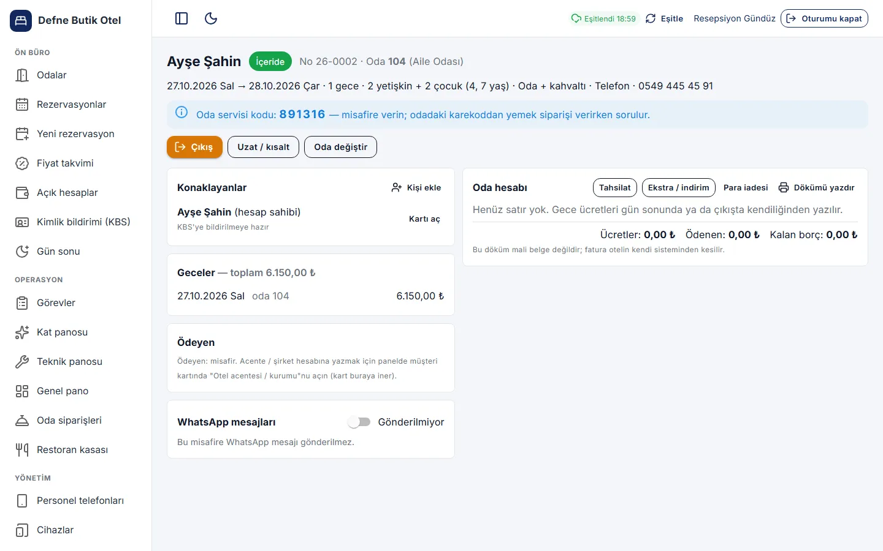
Task: Click the info icon in service code banner
Action: pyautogui.click(x=182, y=112)
